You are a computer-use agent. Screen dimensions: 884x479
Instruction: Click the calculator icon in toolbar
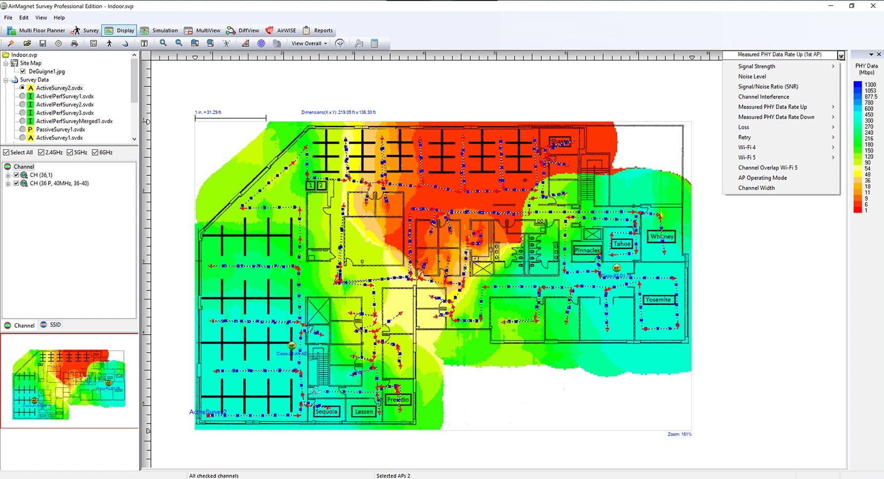(x=374, y=44)
